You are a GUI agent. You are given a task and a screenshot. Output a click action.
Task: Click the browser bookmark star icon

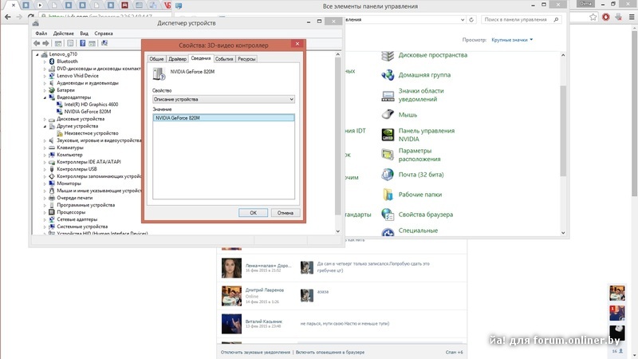(593, 17)
